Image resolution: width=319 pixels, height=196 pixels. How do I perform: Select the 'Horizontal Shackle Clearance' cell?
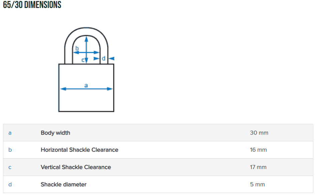click(79, 150)
